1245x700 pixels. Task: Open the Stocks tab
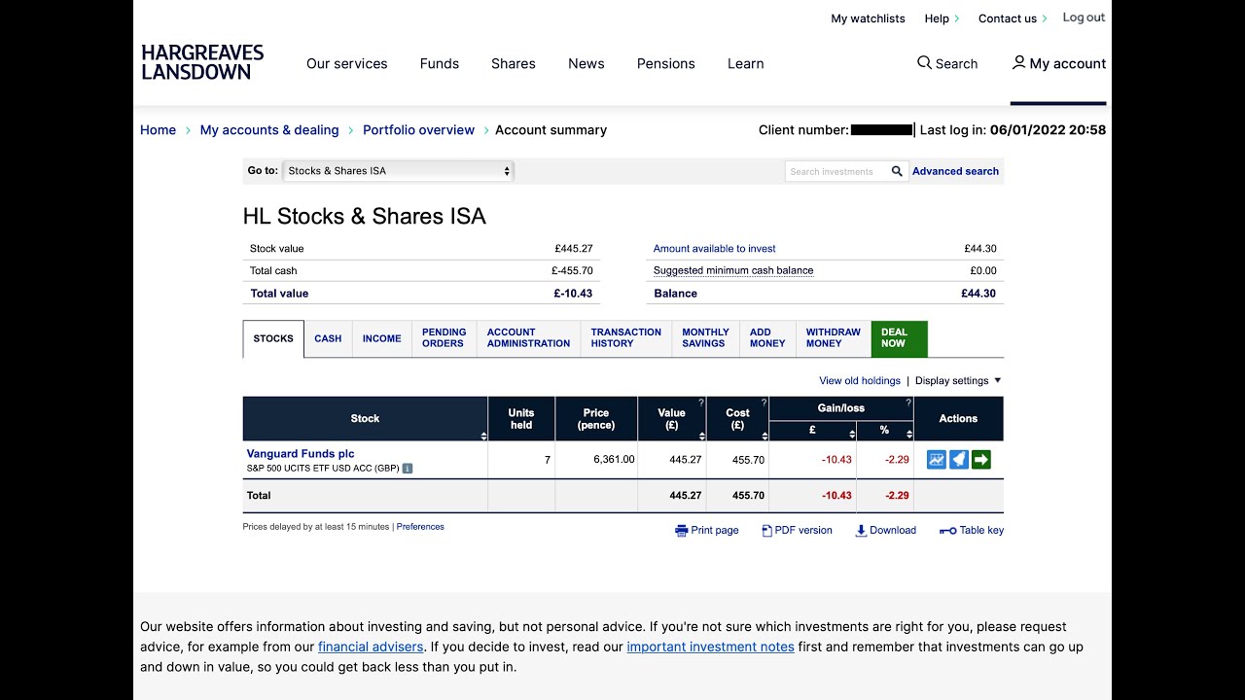pos(273,338)
